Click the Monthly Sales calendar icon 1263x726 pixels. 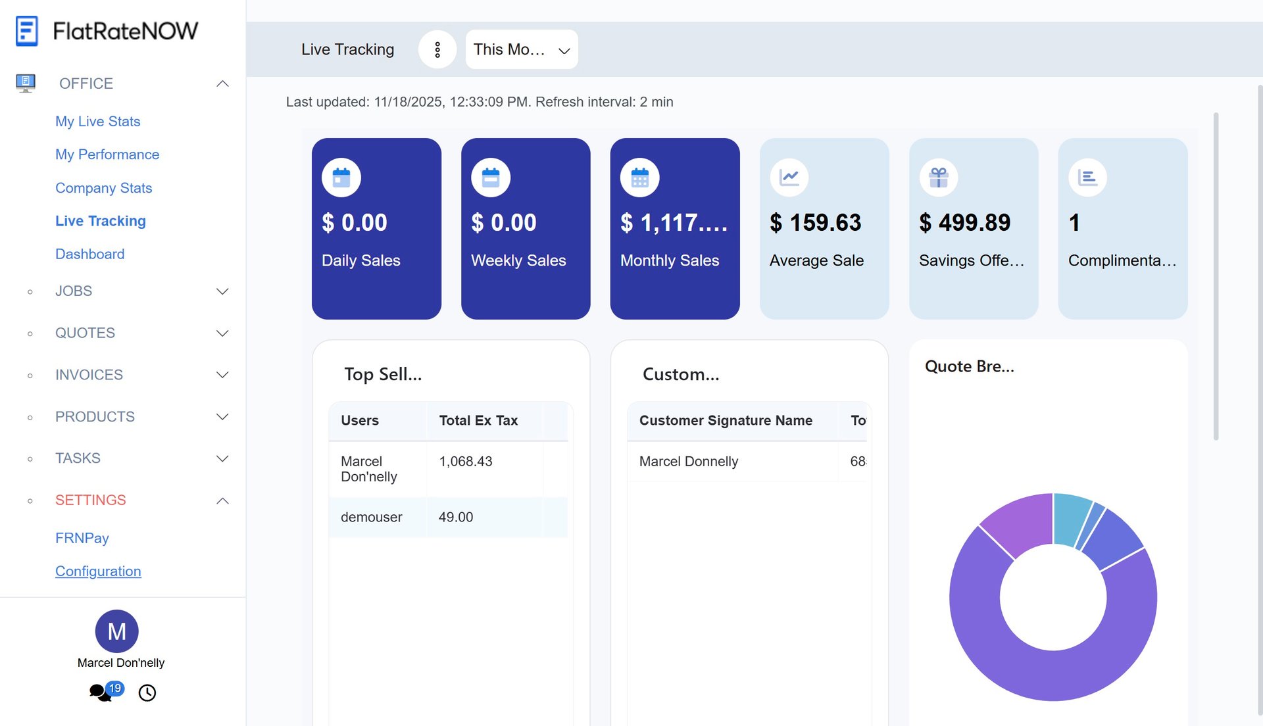(639, 178)
